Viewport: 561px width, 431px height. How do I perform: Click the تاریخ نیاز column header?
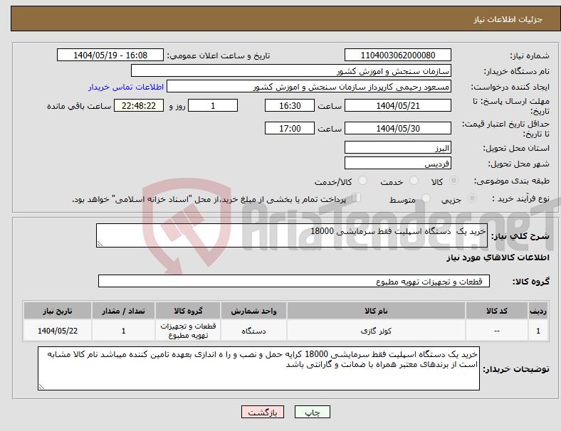[x=58, y=311]
